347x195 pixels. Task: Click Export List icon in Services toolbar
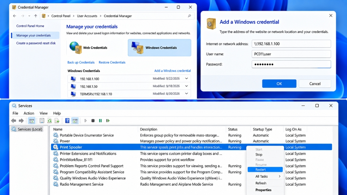pyautogui.click(x=57, y=121)
